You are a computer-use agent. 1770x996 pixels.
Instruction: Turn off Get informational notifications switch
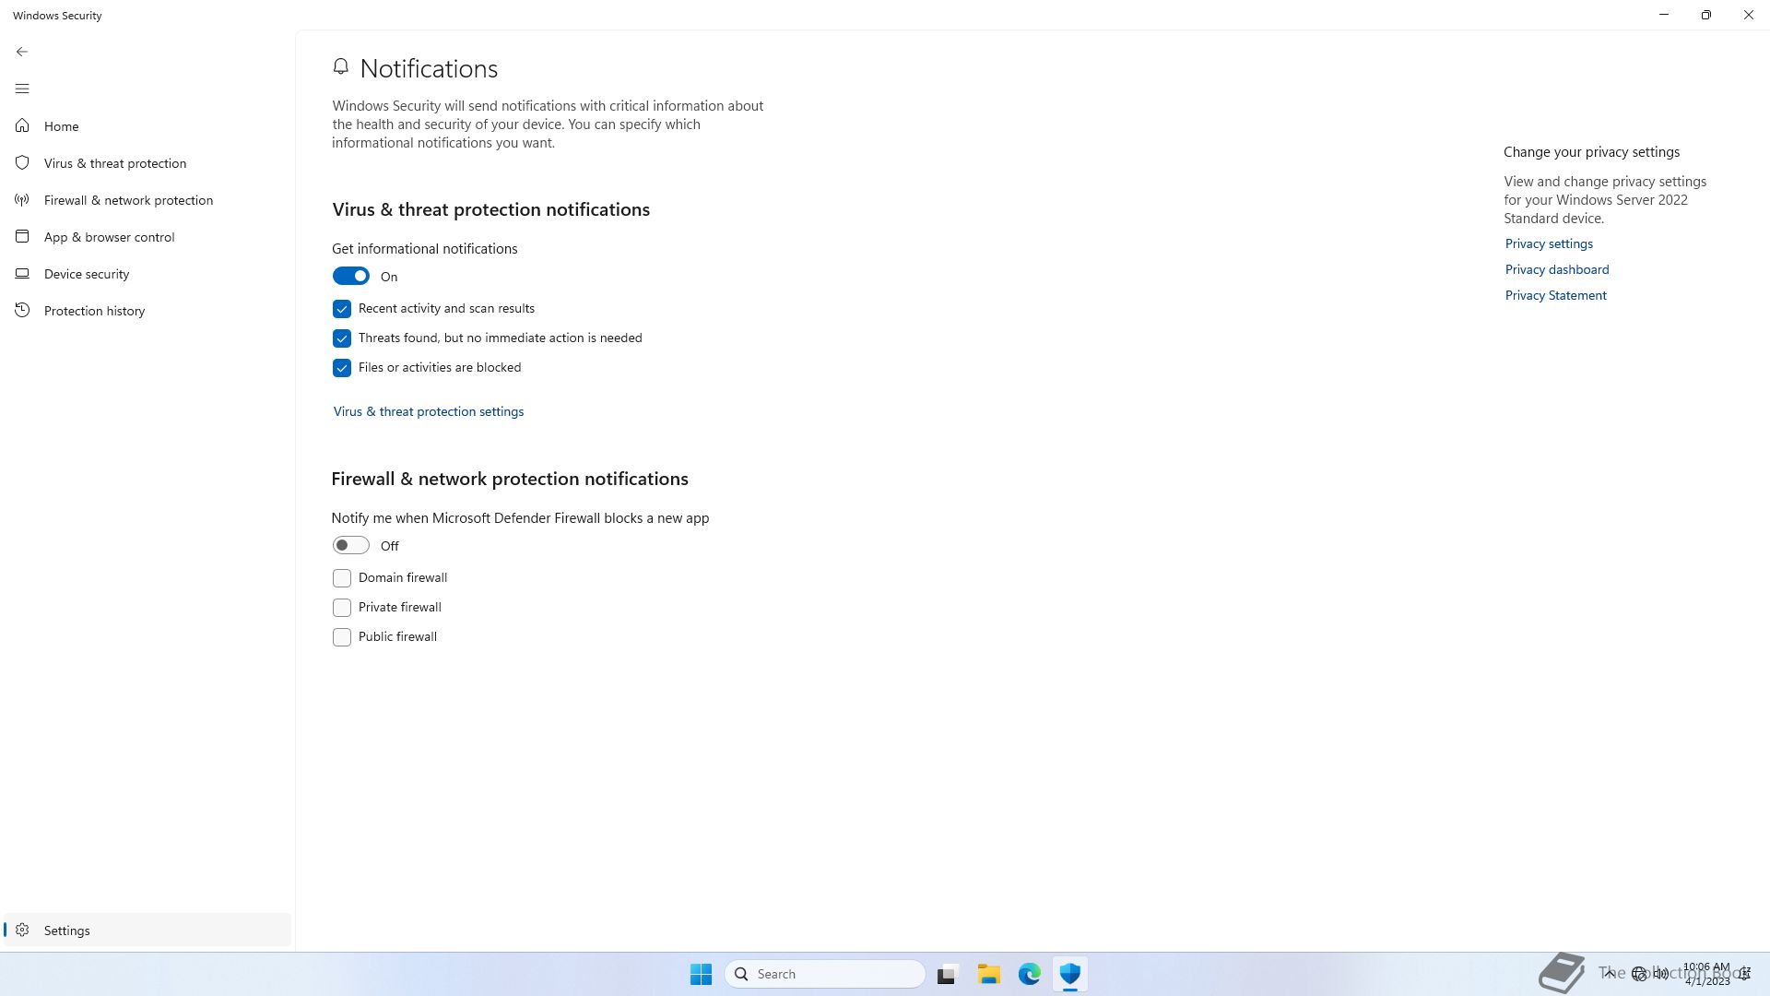[351, 276]
